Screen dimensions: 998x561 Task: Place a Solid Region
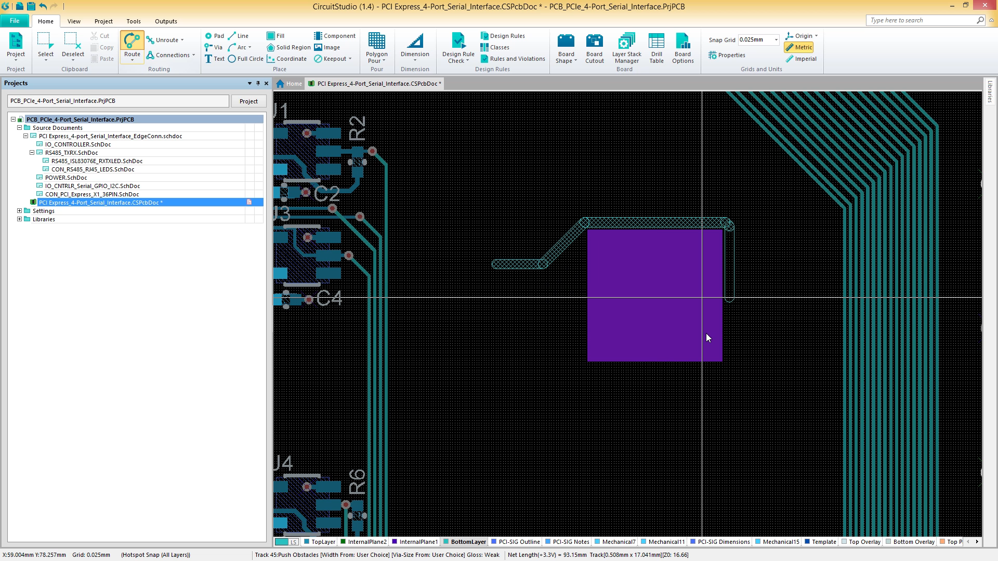(288, 47)
